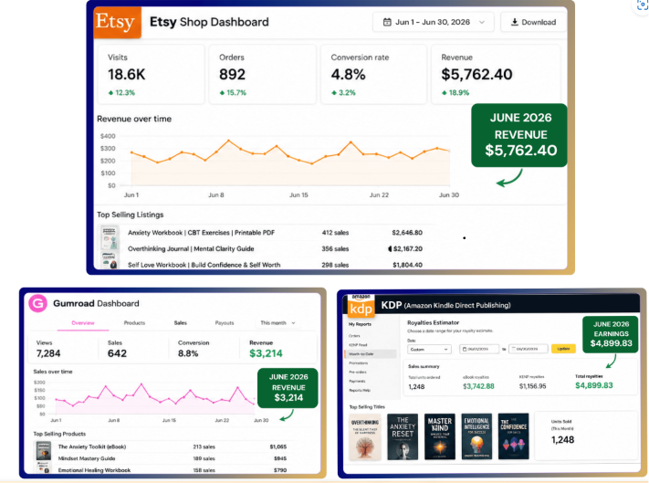The height and width of the screenshot is (483, 649).
Task: Click the screenshot capture icon at top right
Action: [642, 5]
